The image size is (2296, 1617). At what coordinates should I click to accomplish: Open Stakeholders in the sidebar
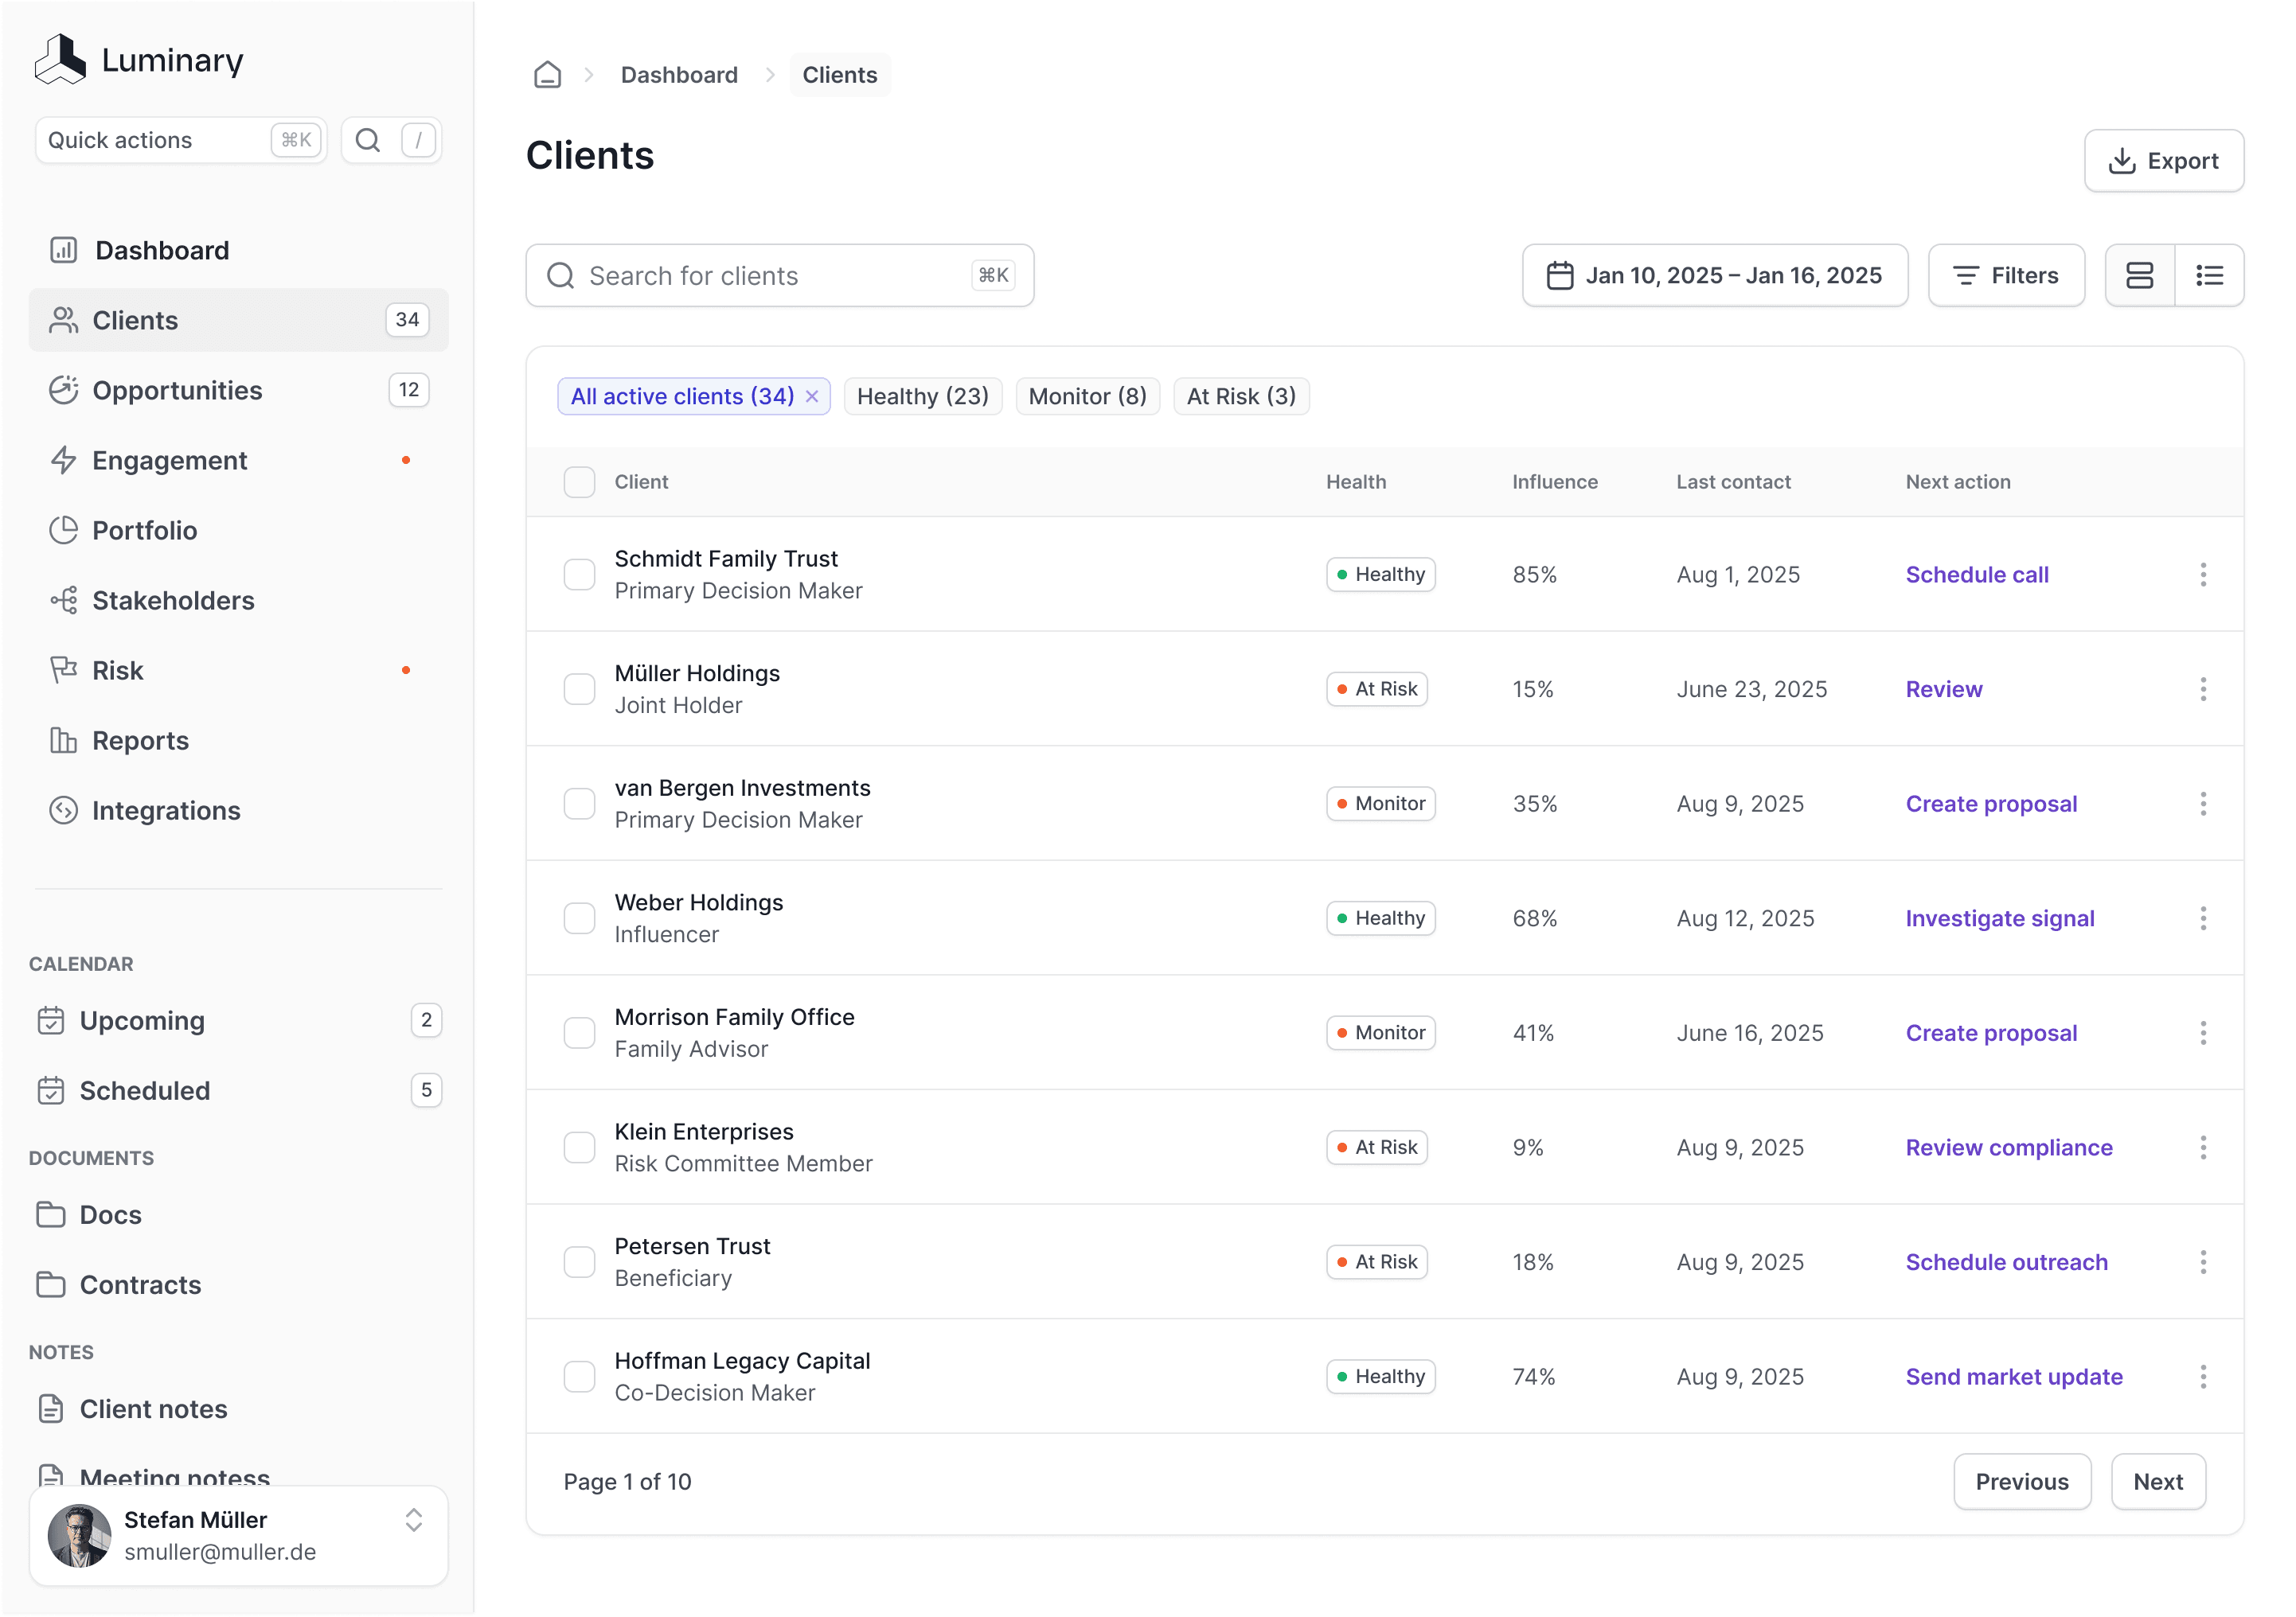173,601
